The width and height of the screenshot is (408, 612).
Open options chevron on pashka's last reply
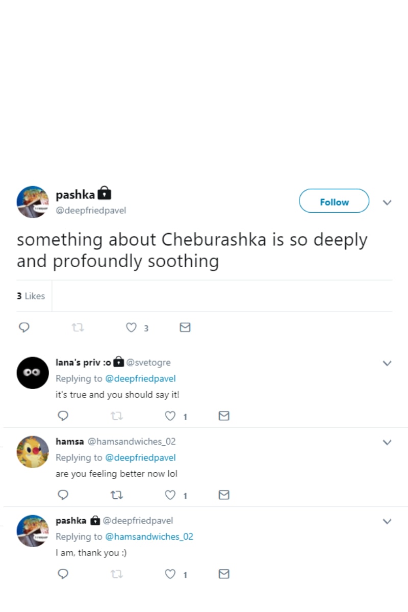(x=387, y=521)
